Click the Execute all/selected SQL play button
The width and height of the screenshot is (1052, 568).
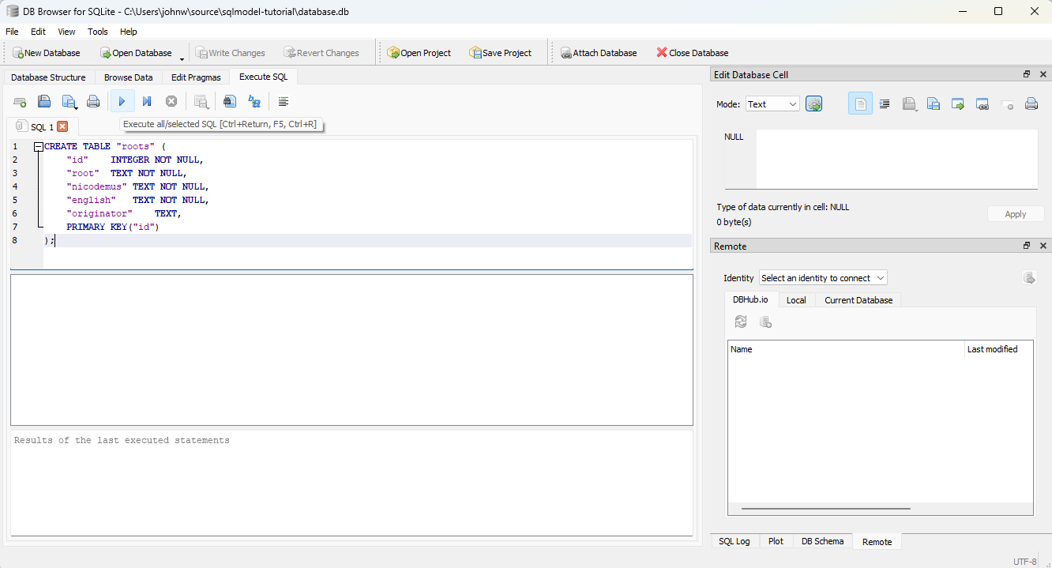(x=122, y=101)
